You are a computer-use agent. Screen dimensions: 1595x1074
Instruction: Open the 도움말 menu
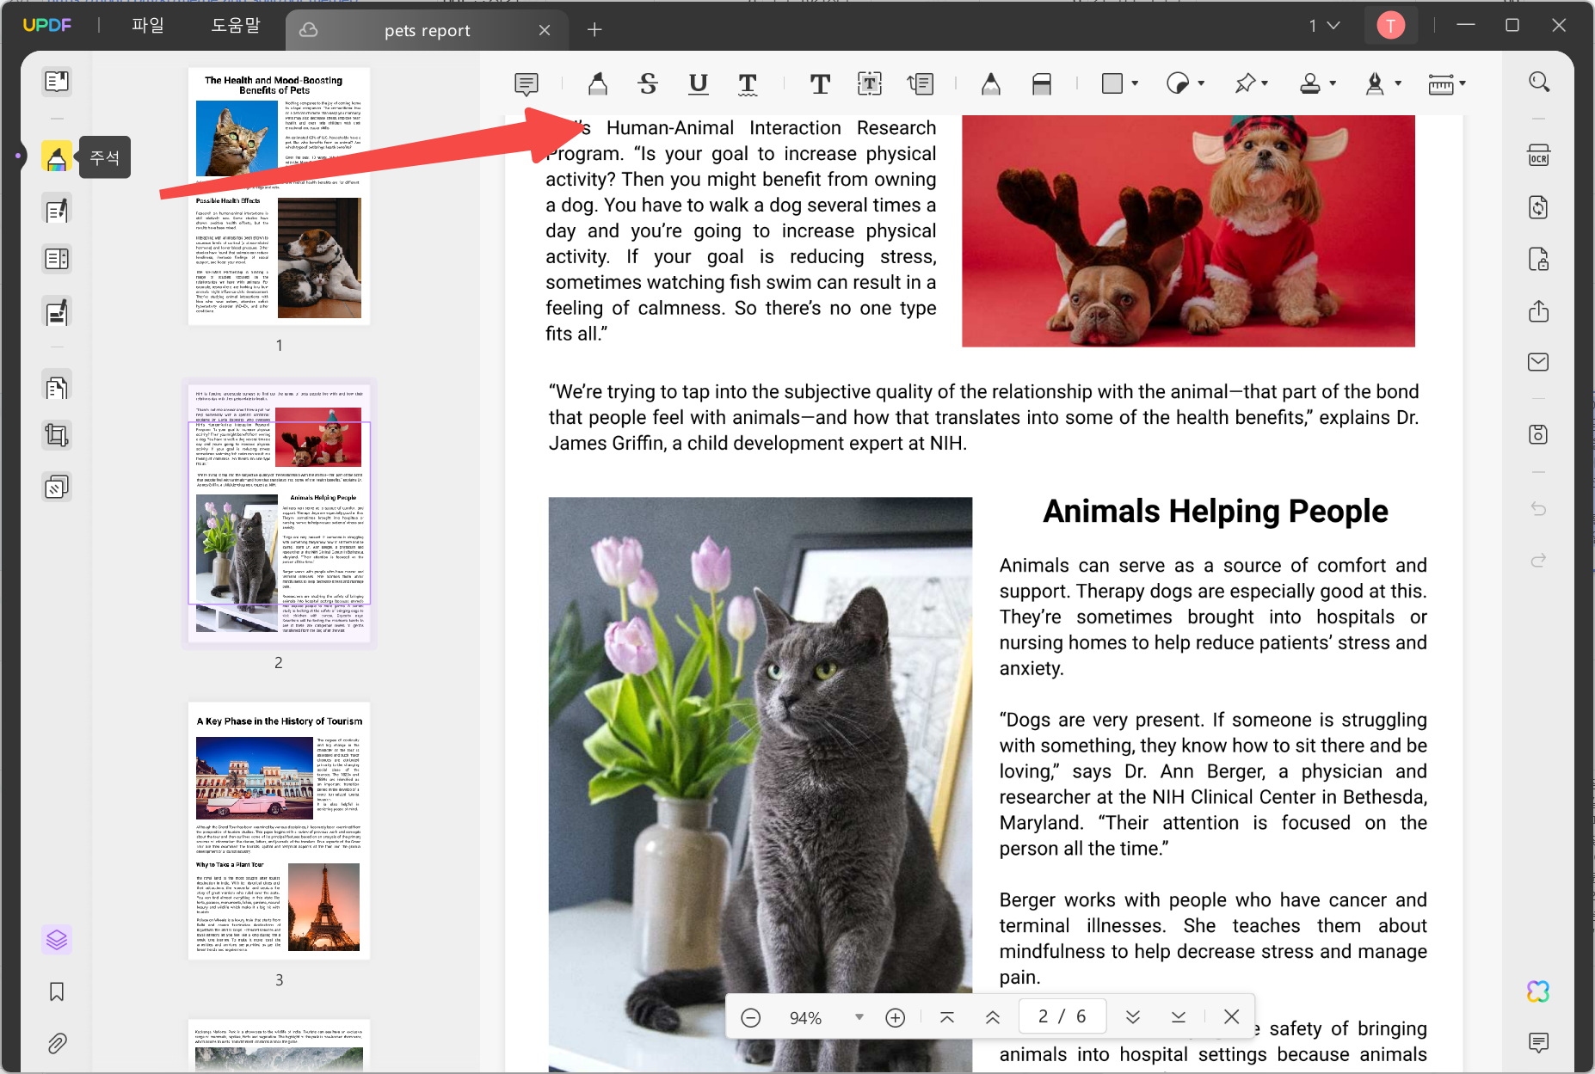tap(236, 26)
